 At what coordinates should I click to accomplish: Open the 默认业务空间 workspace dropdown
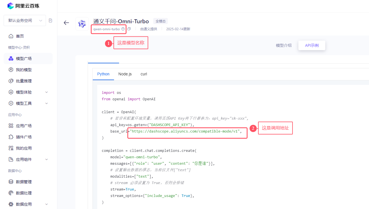(x=25, y=20)
